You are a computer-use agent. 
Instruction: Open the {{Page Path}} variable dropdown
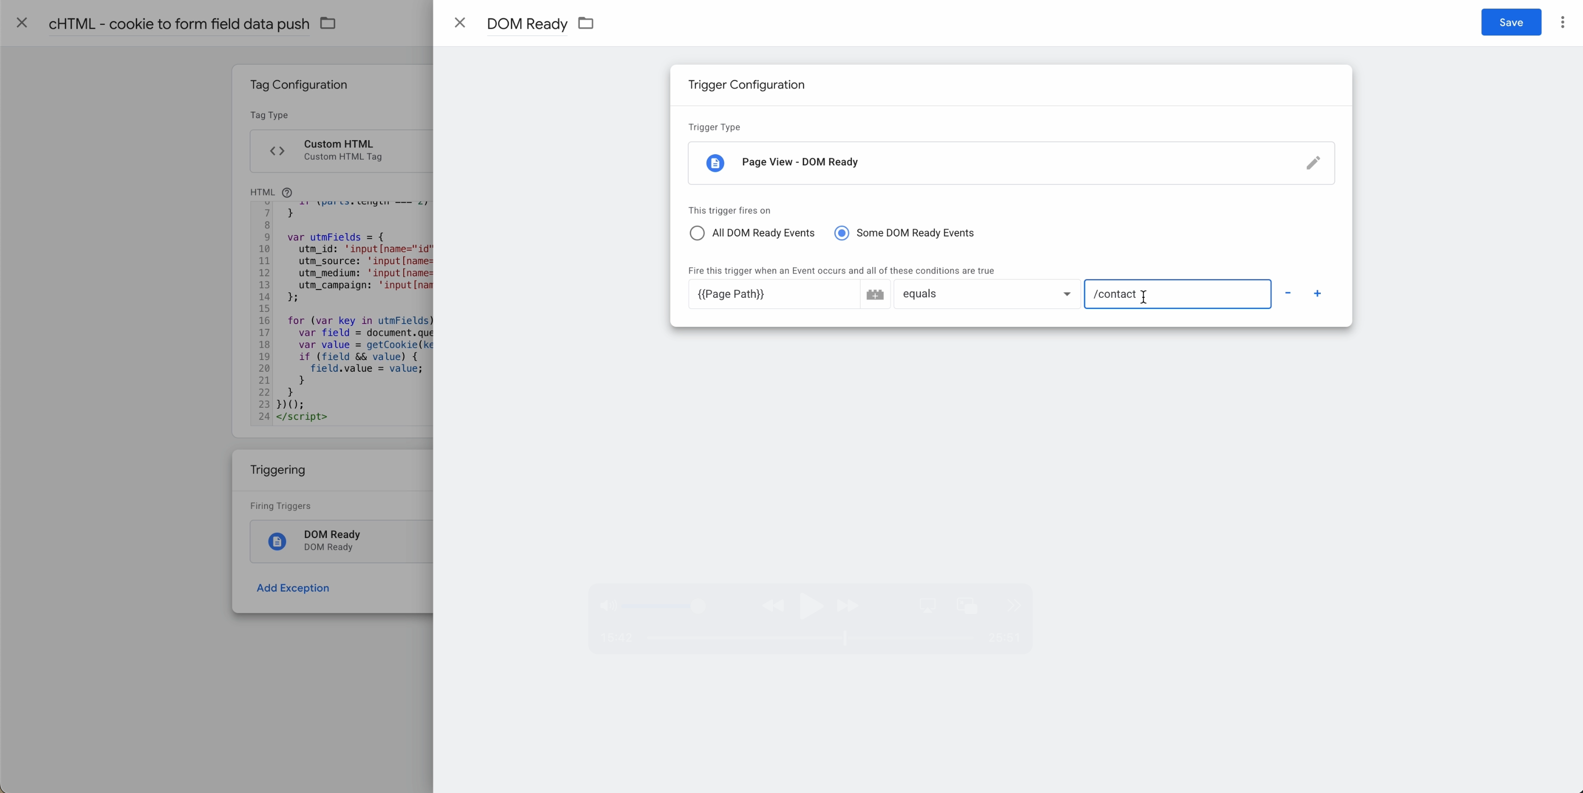(774, 294)
